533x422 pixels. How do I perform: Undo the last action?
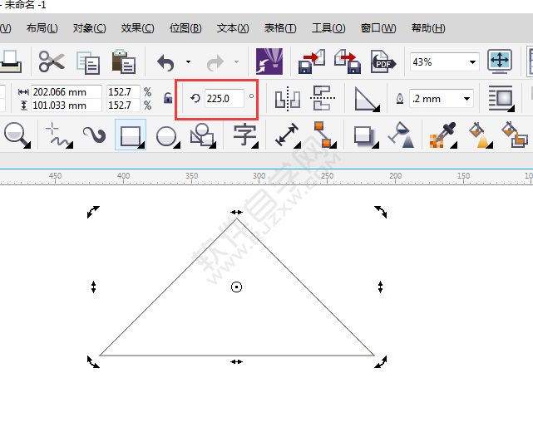pyautogui.click(x=165, y=62)
